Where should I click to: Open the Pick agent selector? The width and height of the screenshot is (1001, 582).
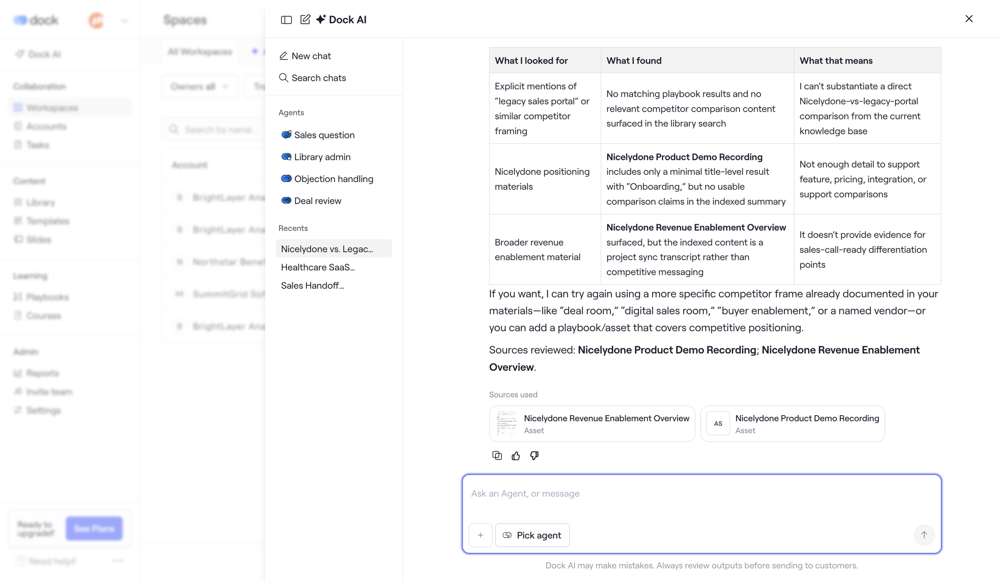click(532, 535)
